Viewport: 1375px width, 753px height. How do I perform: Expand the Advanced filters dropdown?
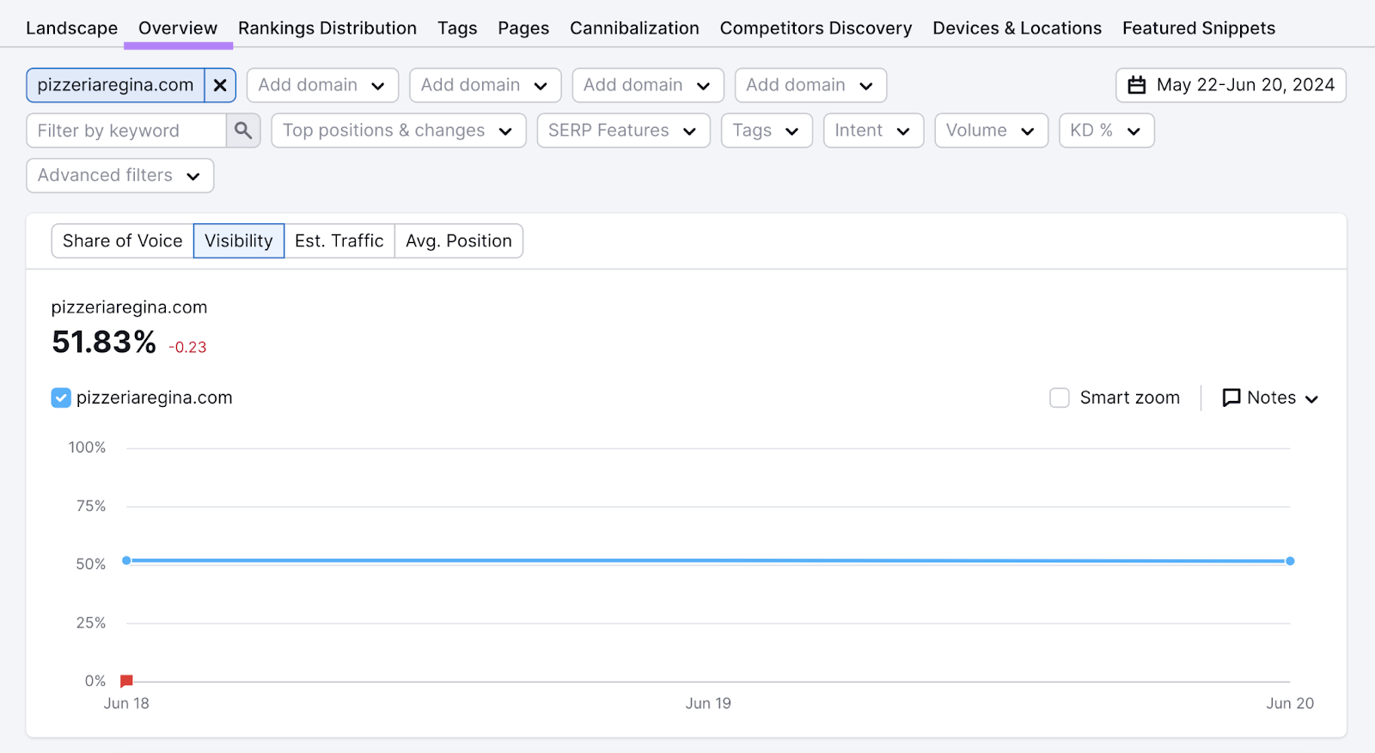[x=119, y=175]
